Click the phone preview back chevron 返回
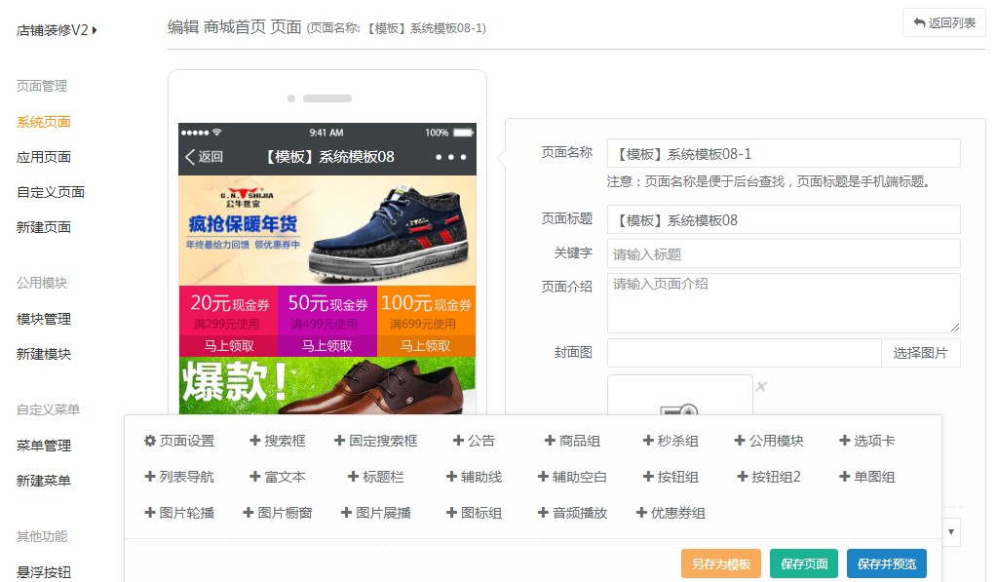 204,157
